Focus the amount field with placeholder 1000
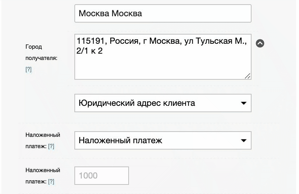 tap(101, 176)
